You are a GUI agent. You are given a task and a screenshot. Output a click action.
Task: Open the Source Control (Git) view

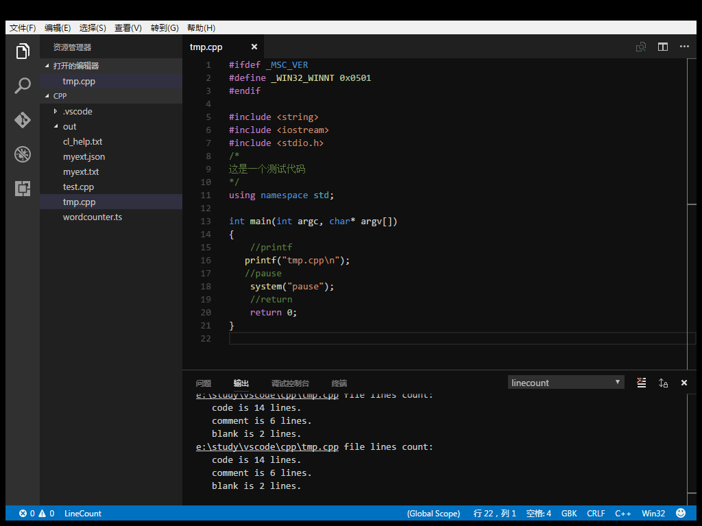(x=23, y=120)
